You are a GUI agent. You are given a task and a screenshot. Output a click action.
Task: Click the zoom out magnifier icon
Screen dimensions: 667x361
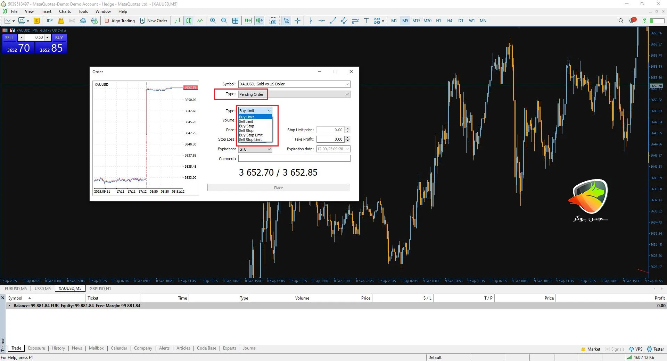pyautogui.click(x=224, y=21)
